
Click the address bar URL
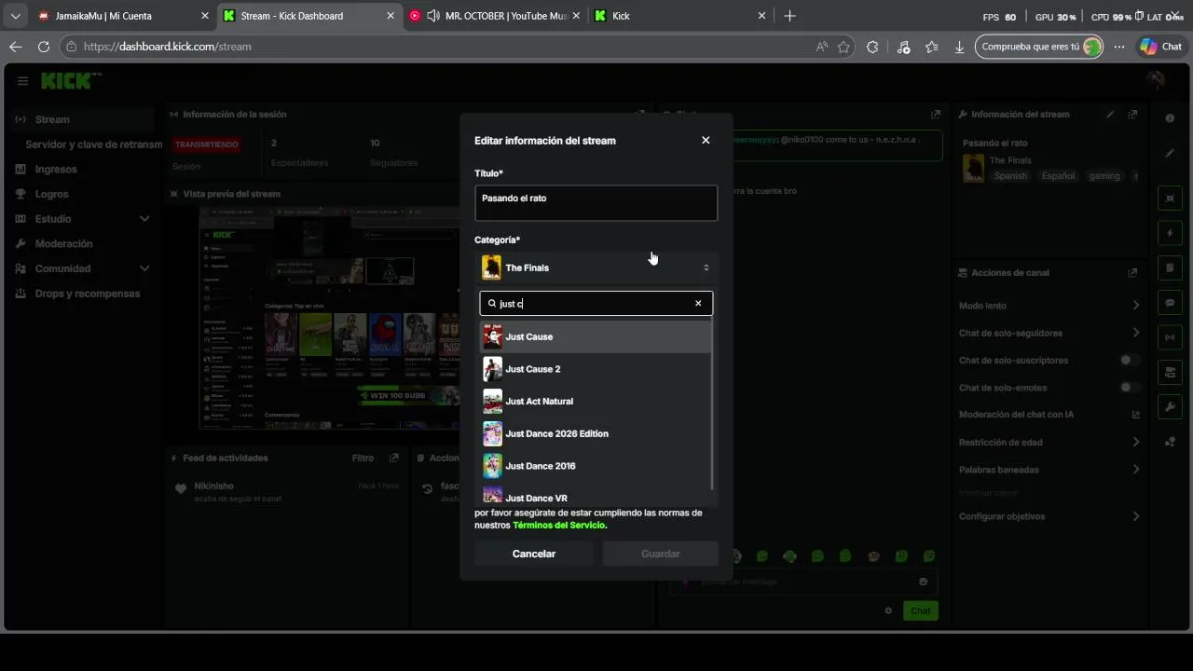coord(168,47)
